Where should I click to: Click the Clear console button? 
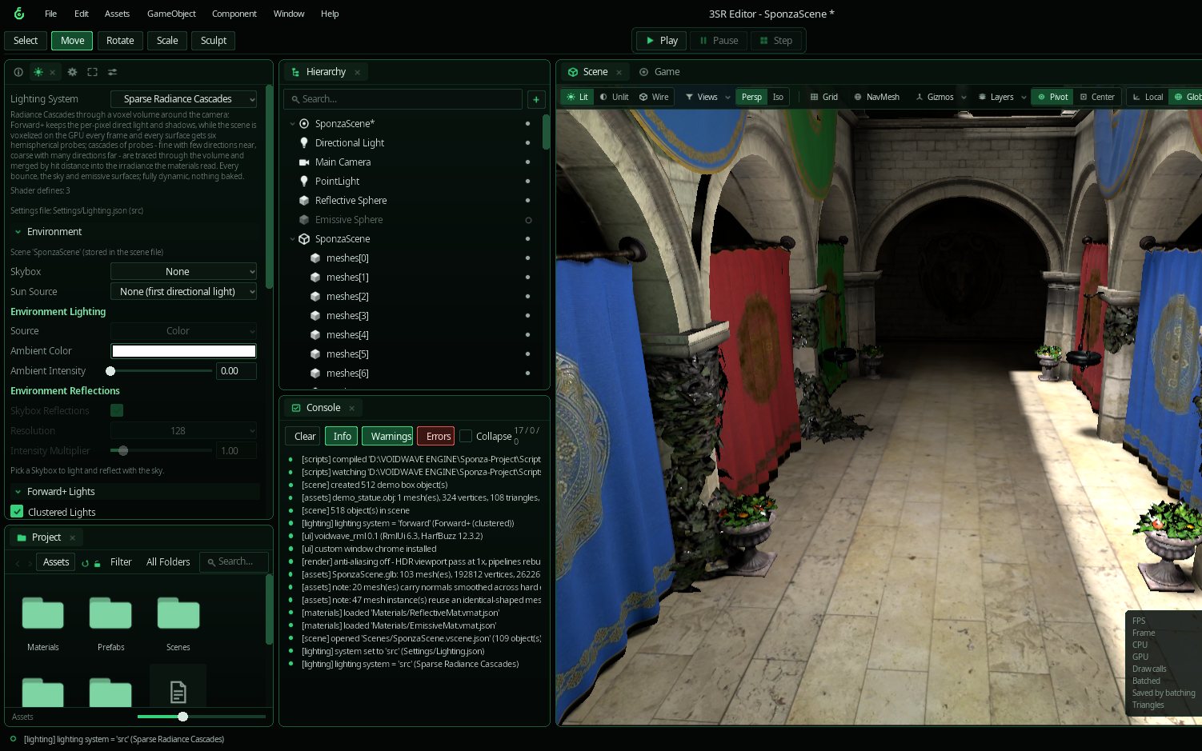click(304, 436)
